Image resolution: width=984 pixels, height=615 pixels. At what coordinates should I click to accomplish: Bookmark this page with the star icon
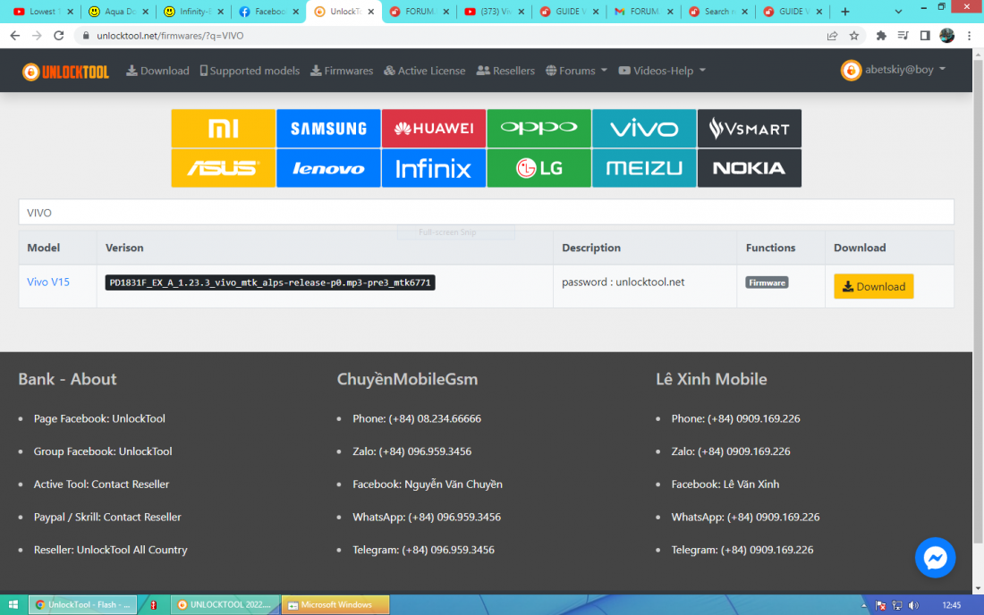pos(854,36)
